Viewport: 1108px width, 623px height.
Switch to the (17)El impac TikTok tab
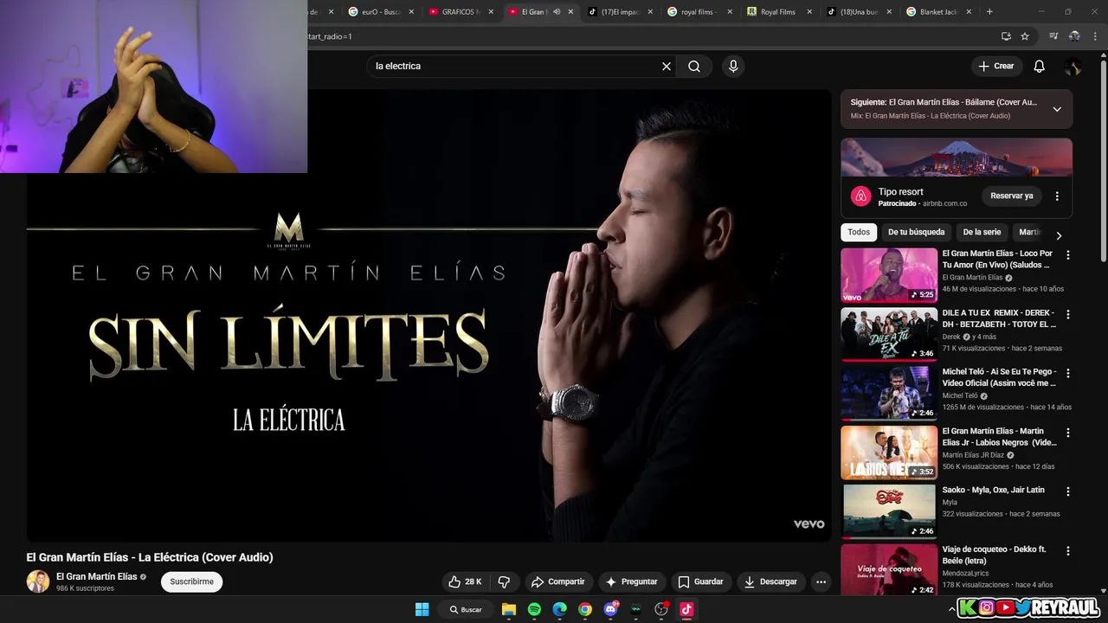[618, 12]
